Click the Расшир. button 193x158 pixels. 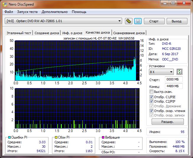[168, 121]
